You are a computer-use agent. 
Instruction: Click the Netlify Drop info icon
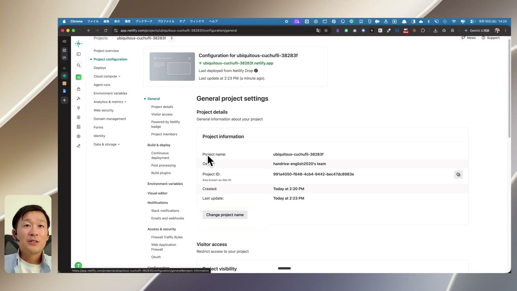pyautogui.click(x=256, y=71)
